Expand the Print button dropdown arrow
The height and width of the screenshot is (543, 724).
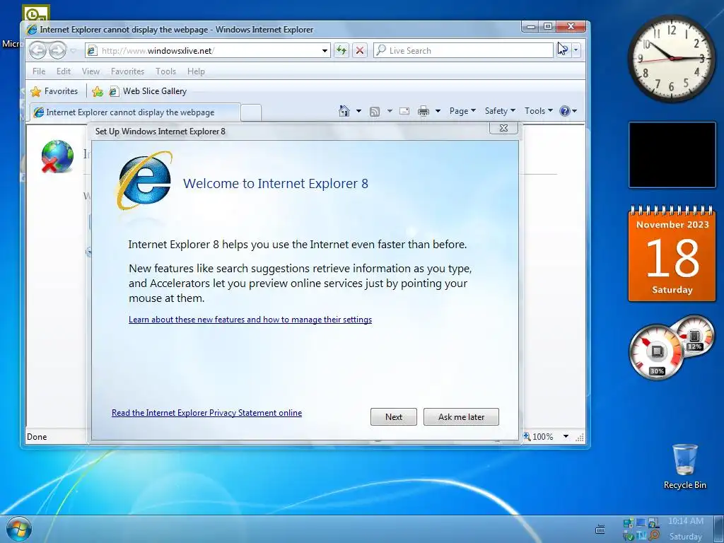(438, 111)
